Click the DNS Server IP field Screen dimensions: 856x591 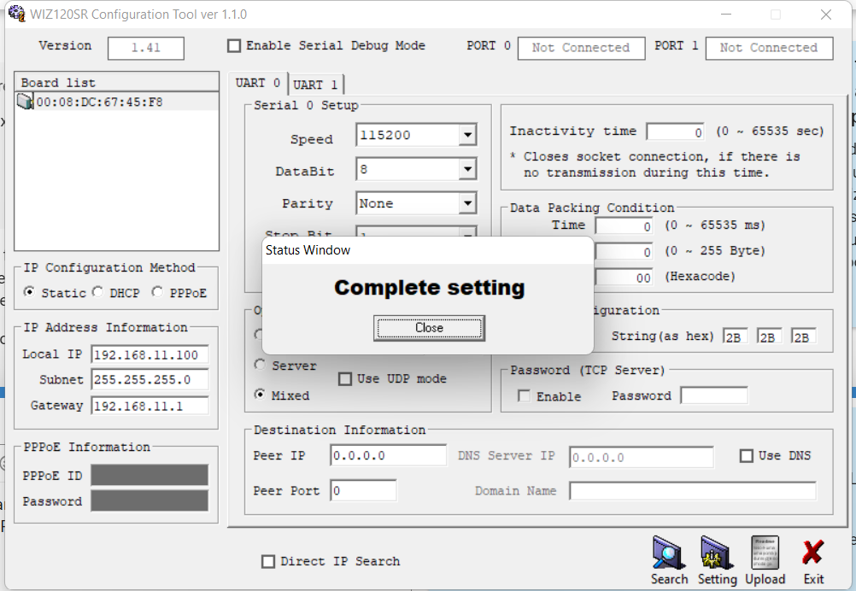tap(641, 457)
